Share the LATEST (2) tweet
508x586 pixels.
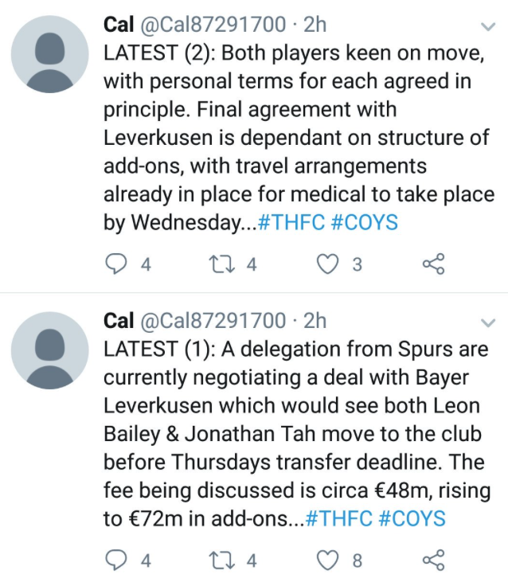434,264
